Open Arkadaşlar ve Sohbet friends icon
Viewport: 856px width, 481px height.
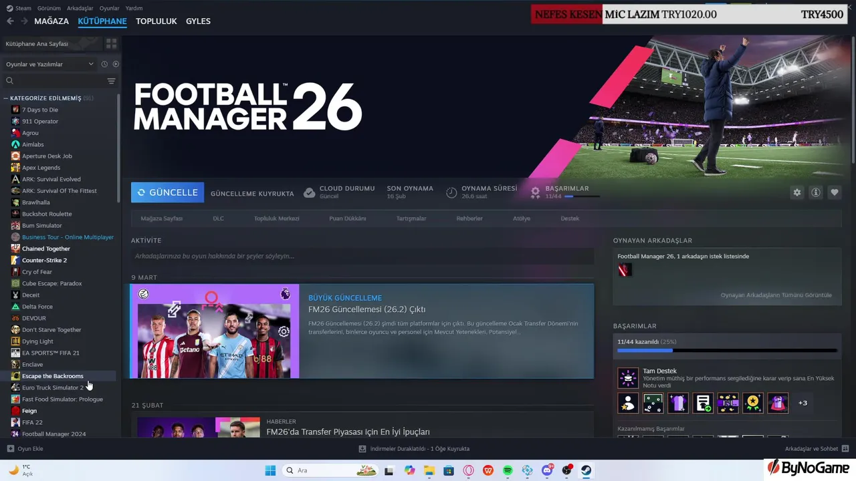point(845,449)
